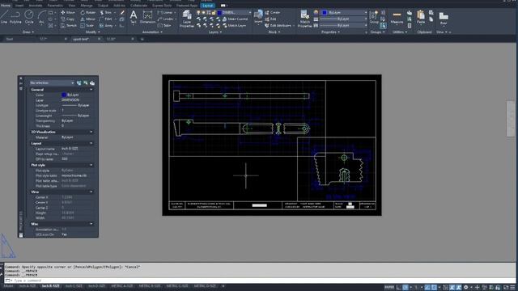This screenshot has width=518, height=291.
Task: Click Edit block button
Action: [270, 19]
